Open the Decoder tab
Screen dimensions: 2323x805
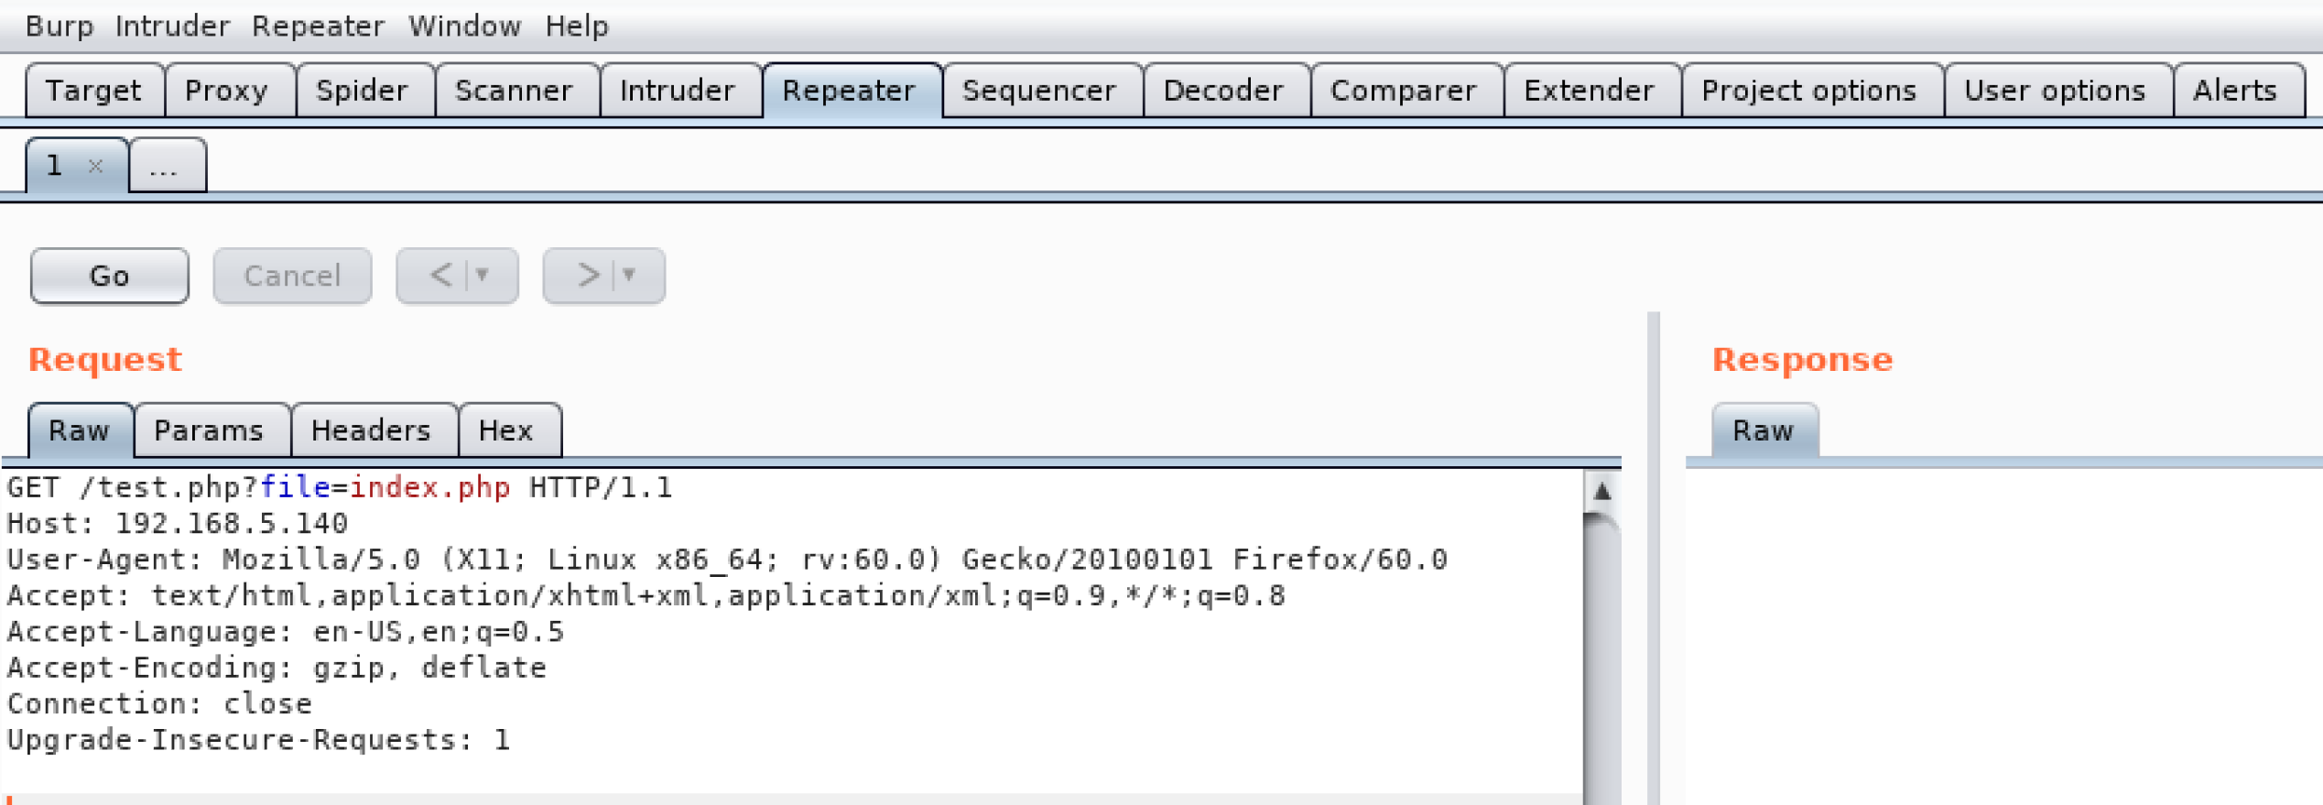(x=1222, y=91)
